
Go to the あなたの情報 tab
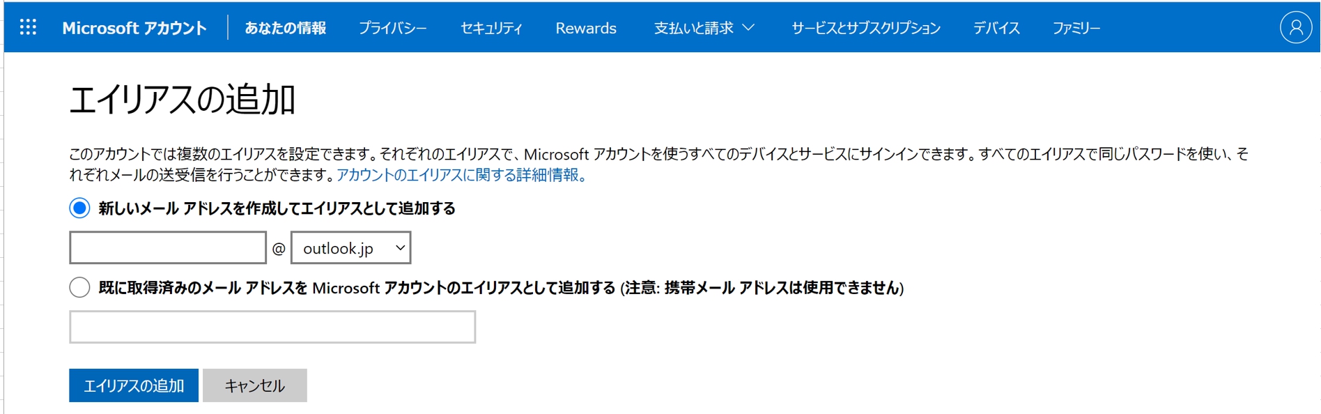pos(285,28)
